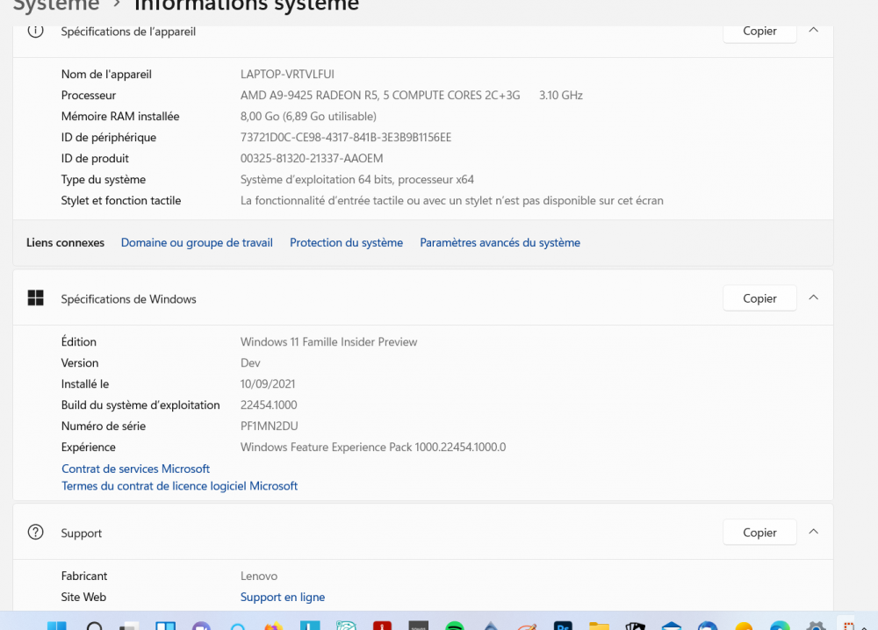
Task: Go back to Système in the breadcrumb
Action: pyautogui.click(x=56, y=6)
